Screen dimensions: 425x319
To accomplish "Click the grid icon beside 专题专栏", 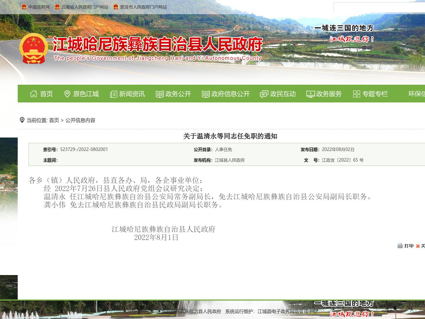I will click(x=357, y=94).
